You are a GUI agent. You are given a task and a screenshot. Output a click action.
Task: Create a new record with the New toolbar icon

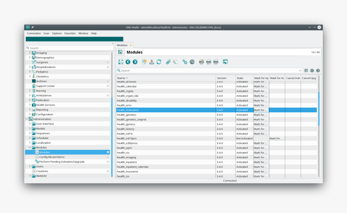click(x=144, y=62)
